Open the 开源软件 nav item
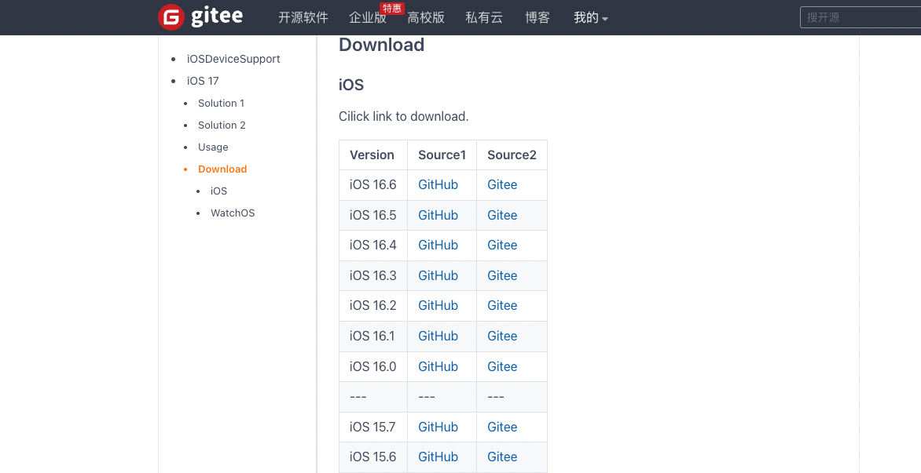The height and width of the screenshot is (473, 921). pyautogui.click(x=303, y=17)
